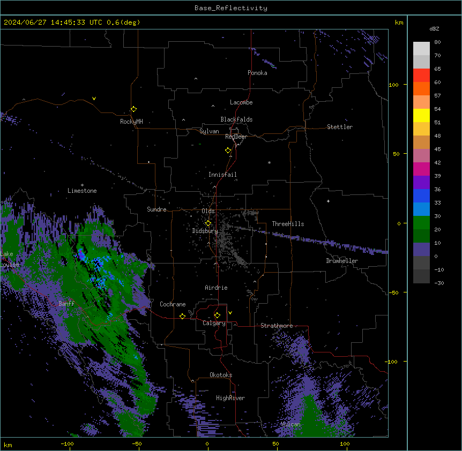Click the Sylvan map label
462x451 pixels.
coord(209,131)
